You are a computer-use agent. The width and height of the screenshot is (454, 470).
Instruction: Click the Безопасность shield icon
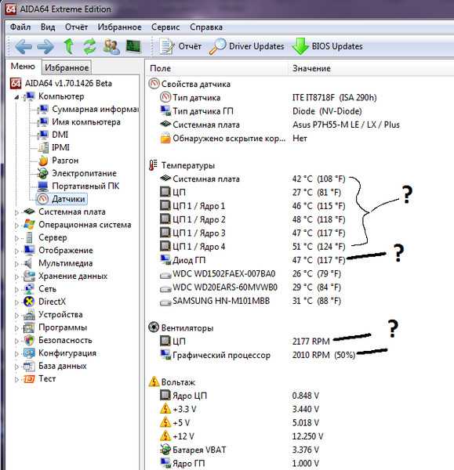point(29,340)
